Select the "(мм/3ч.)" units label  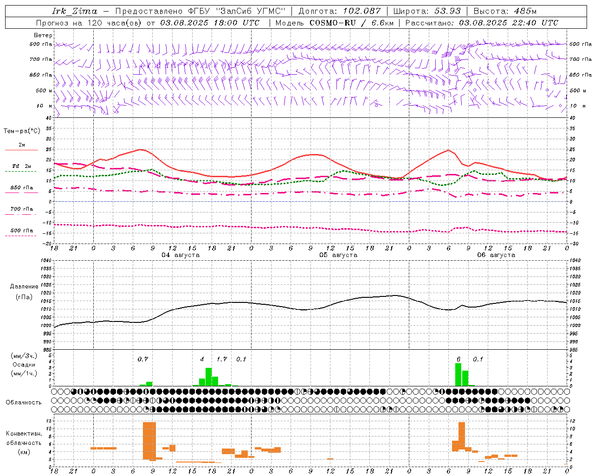point(24,356)
